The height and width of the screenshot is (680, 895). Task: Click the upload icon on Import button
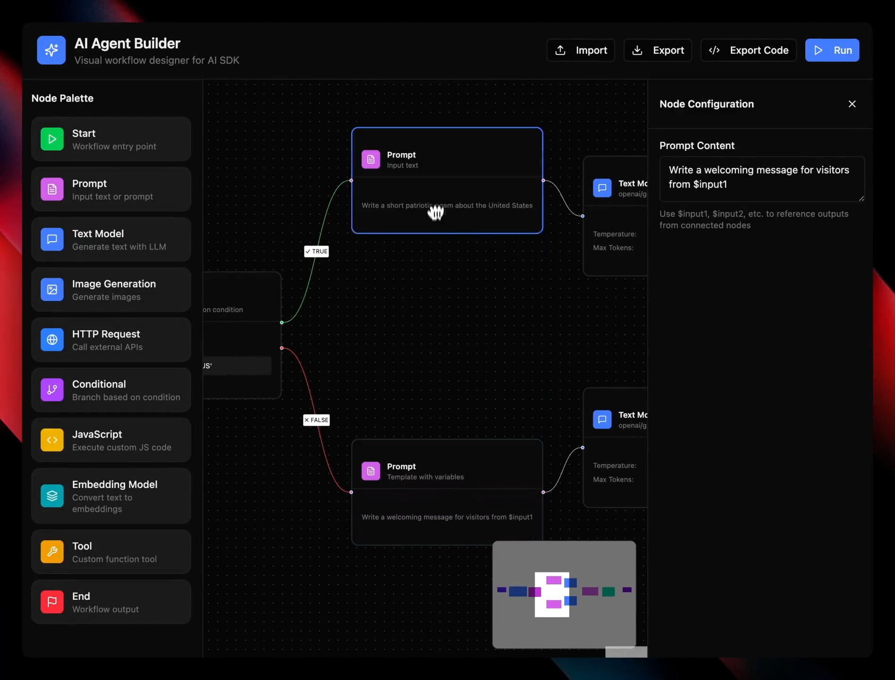pos(560,50)
